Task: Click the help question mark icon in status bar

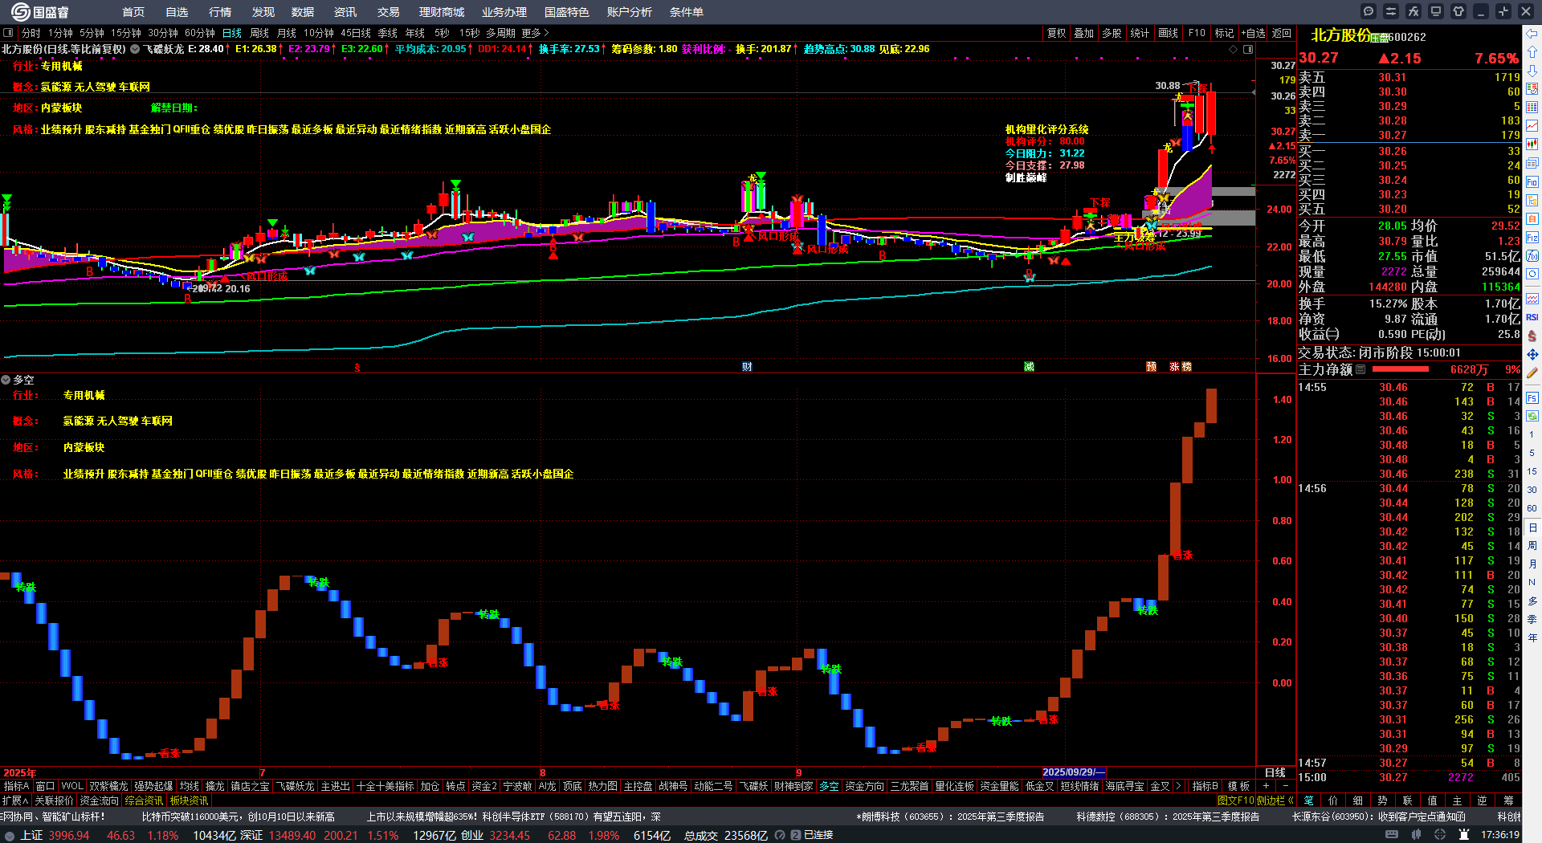Action: pyautogui.click(x=779, y=835)
